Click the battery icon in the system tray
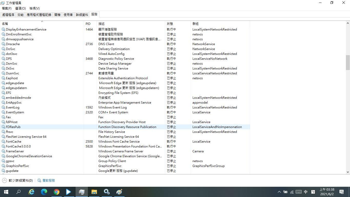Screen dimensions: 350x197 coord(285,192)
